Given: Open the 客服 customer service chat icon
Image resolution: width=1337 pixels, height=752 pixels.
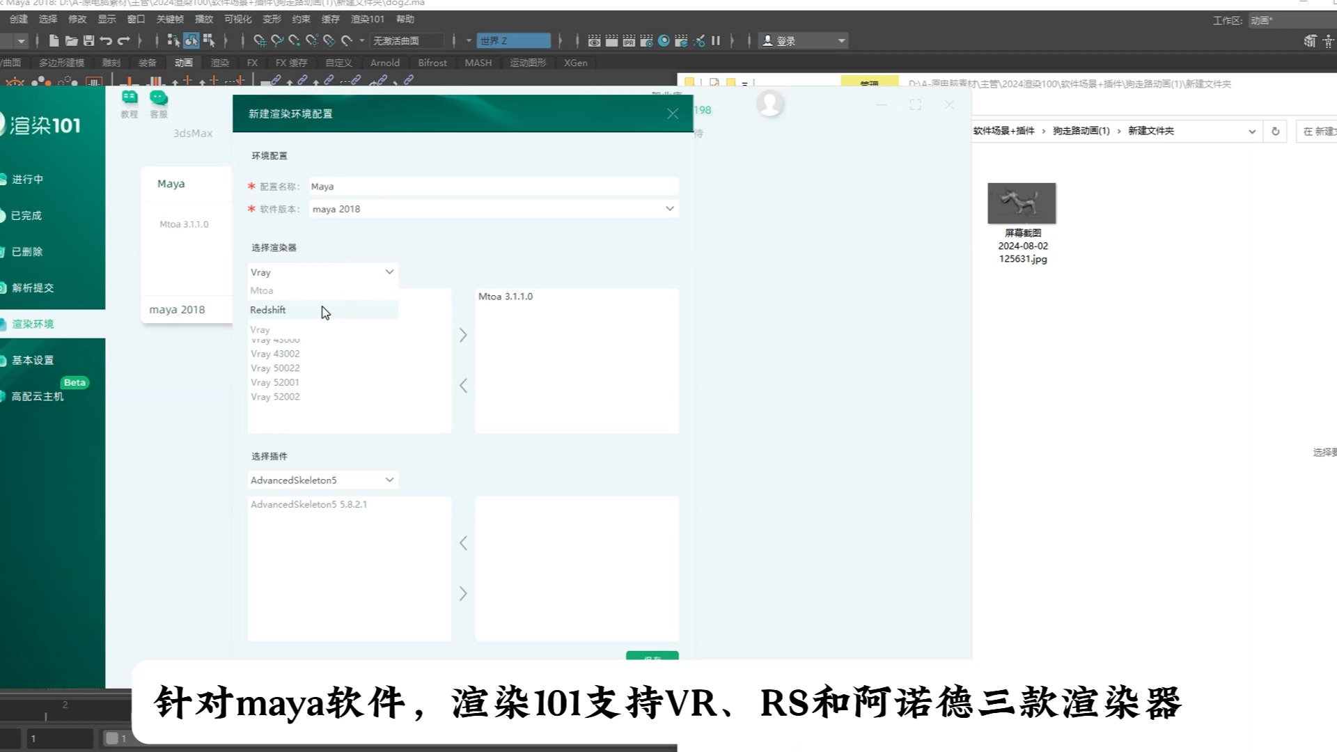Looking at the screenshot, I should coord(159,104).
